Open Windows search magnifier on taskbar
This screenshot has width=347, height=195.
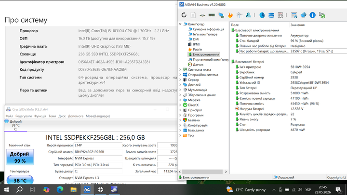(19, 190)
